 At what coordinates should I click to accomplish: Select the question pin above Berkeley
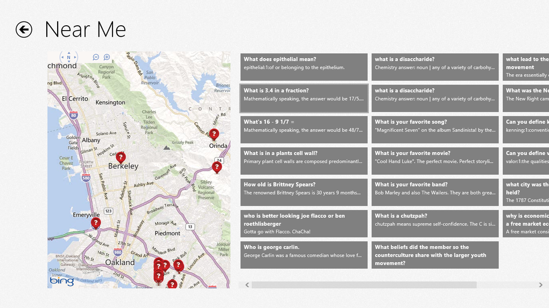coord(121,158)
